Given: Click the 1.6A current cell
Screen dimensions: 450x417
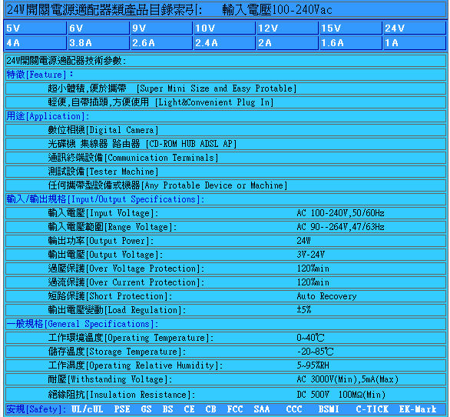Looking at the screenshot, I should 351,43.
